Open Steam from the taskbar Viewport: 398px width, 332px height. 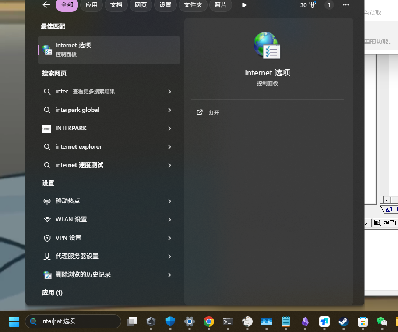[x=343, y=321]
